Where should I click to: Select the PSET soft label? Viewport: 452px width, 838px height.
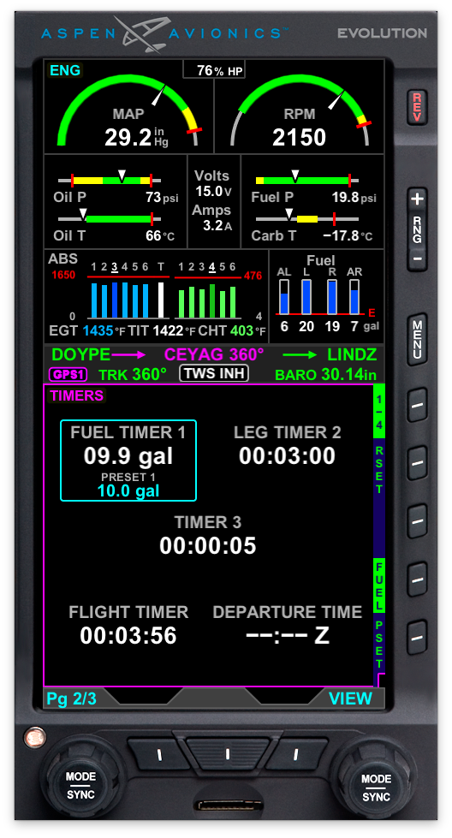(378, 644)
